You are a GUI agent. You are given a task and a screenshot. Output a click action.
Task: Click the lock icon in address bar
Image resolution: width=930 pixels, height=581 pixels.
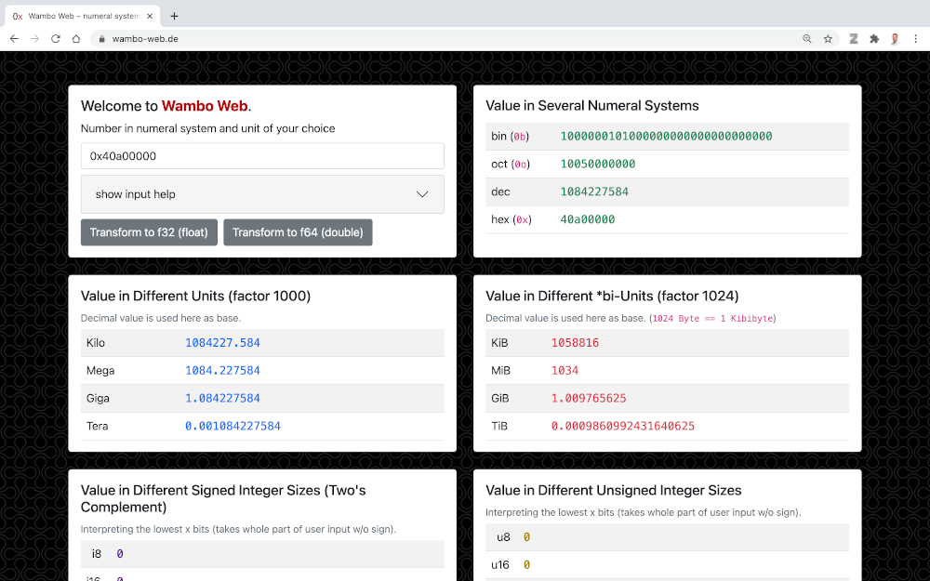tap(102, 39)
